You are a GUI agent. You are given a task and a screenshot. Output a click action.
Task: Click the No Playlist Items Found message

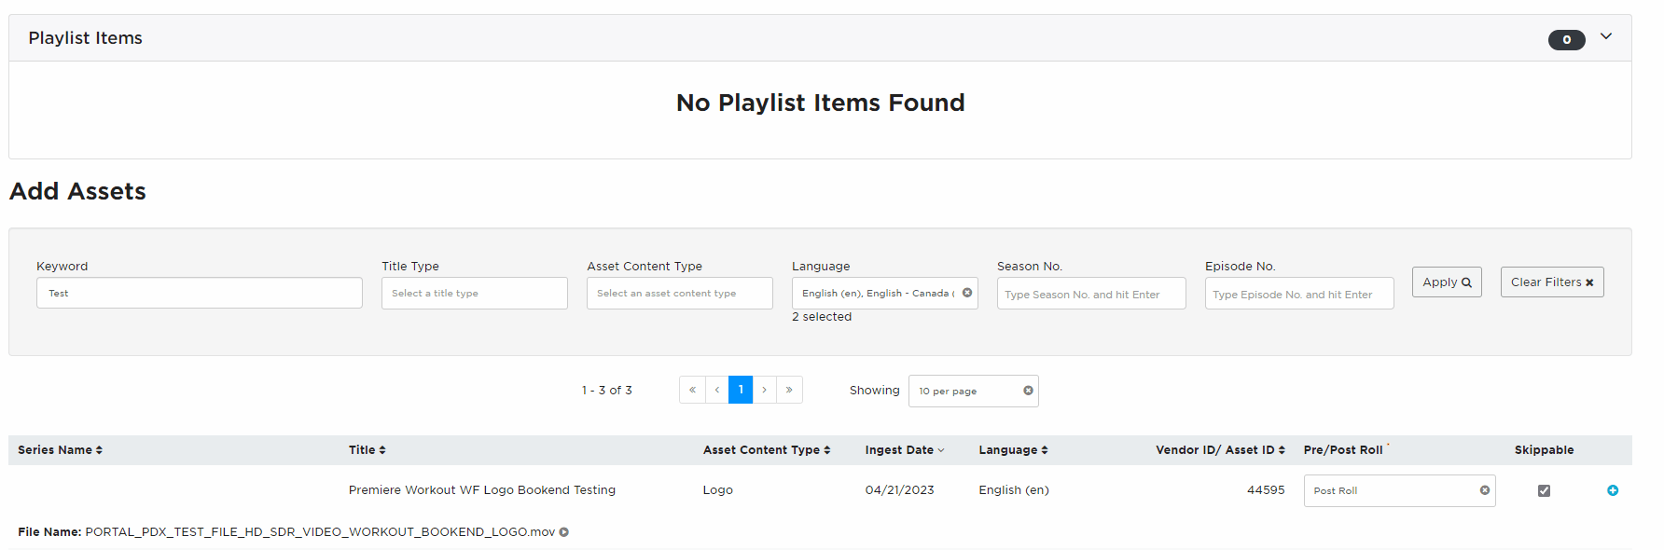(821, 103)
